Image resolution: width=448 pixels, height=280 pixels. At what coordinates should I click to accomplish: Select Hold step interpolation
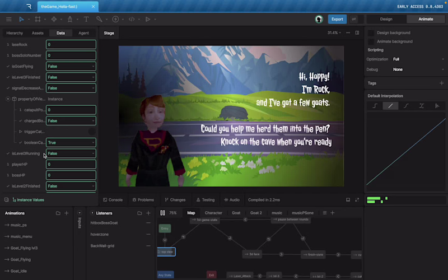pos(375,106)
